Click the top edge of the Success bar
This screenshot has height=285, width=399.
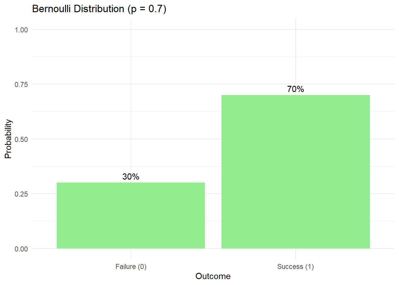pyautogui.click(x=296, y=95)
